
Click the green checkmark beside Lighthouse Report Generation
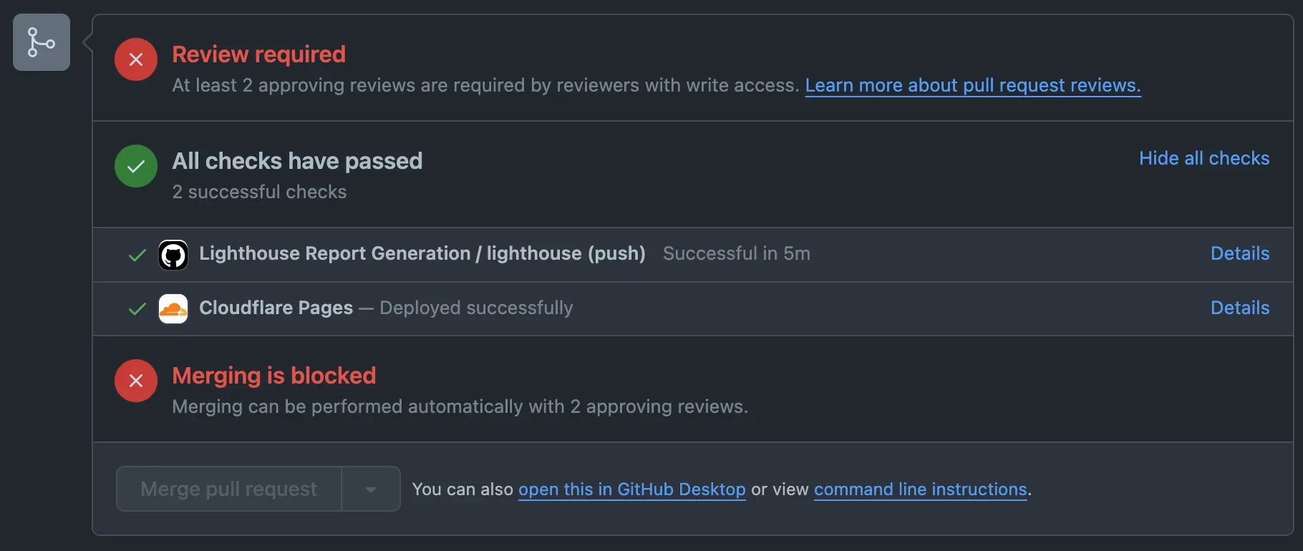(x=136, y=255)
